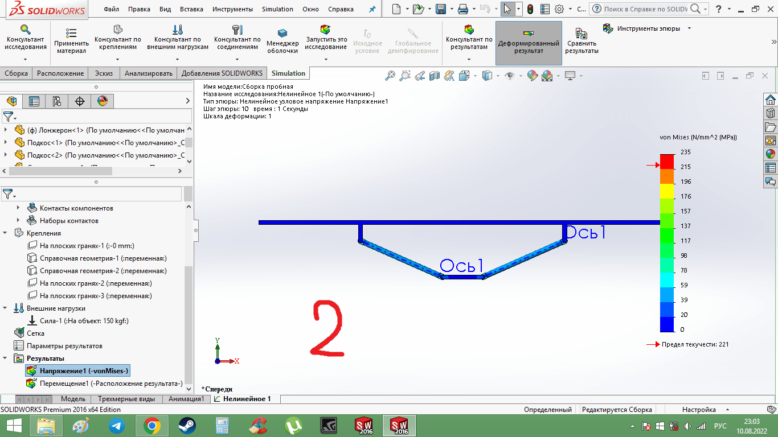The height and width of the screenshot is (437, 778).
Task: Open the Shell Manager (Менеджер оболочки) tool
Action: (x=282, y=40)
